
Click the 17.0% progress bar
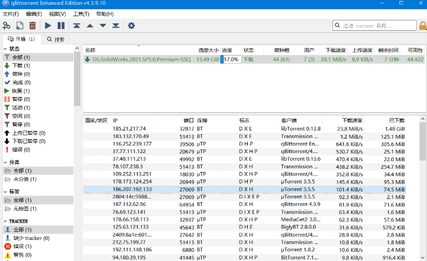231,59
